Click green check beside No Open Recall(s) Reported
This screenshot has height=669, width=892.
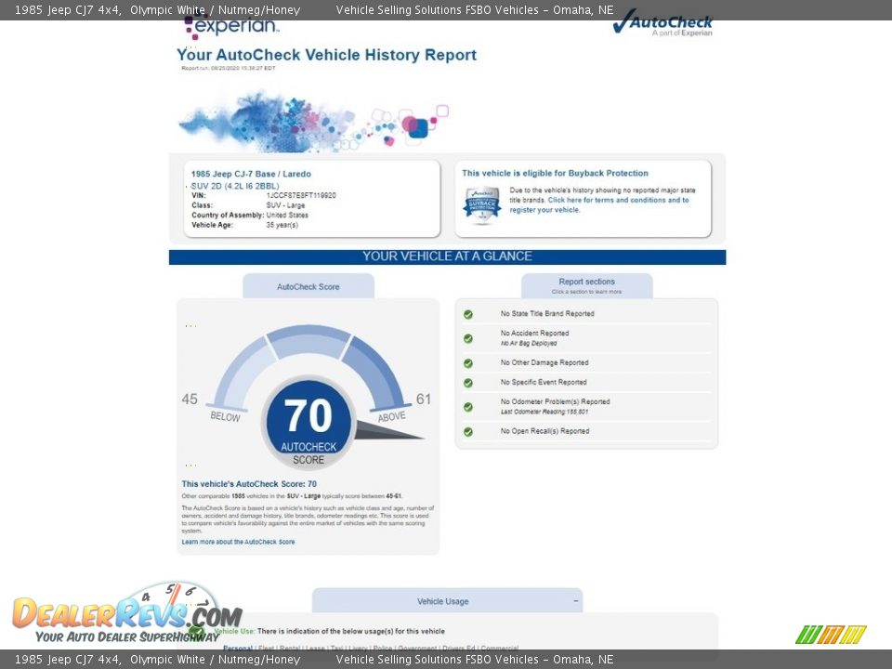coord(468,432)
